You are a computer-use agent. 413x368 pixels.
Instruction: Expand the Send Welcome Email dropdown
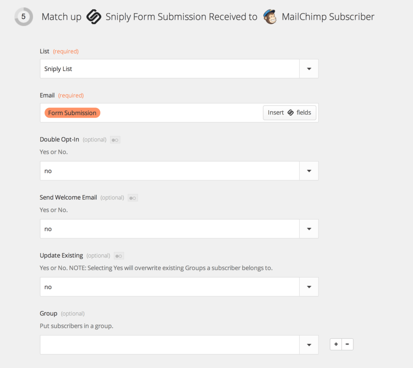click(x=309, y=229)
